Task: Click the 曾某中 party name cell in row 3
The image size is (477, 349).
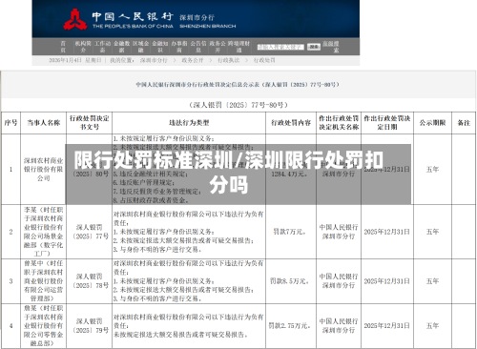Action: click(x=44, y=281)
